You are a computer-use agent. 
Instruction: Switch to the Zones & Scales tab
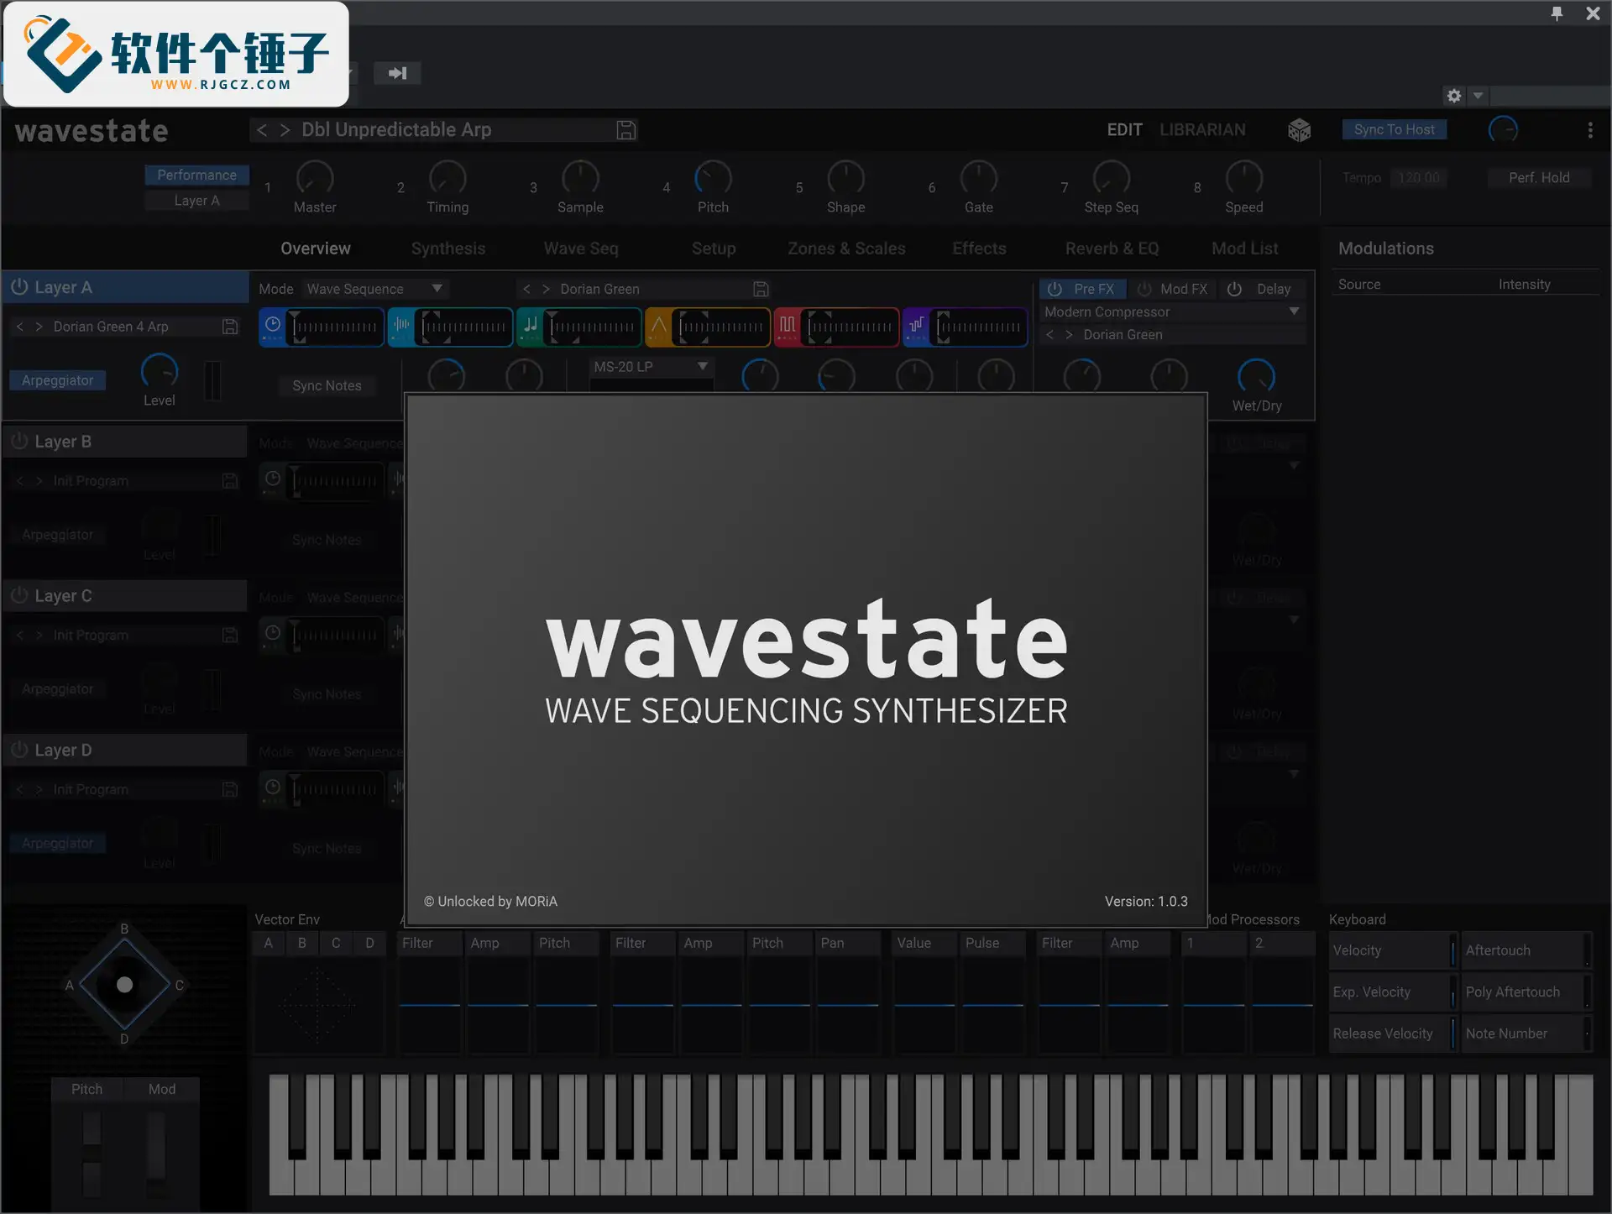click(846, 249)
